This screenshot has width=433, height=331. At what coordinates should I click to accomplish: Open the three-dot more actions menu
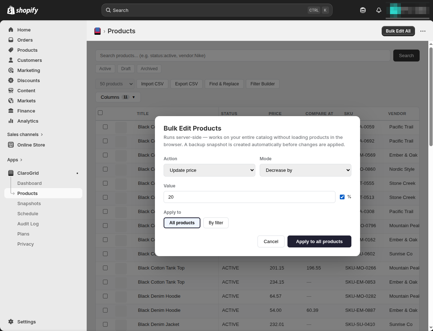click(423, 31)
